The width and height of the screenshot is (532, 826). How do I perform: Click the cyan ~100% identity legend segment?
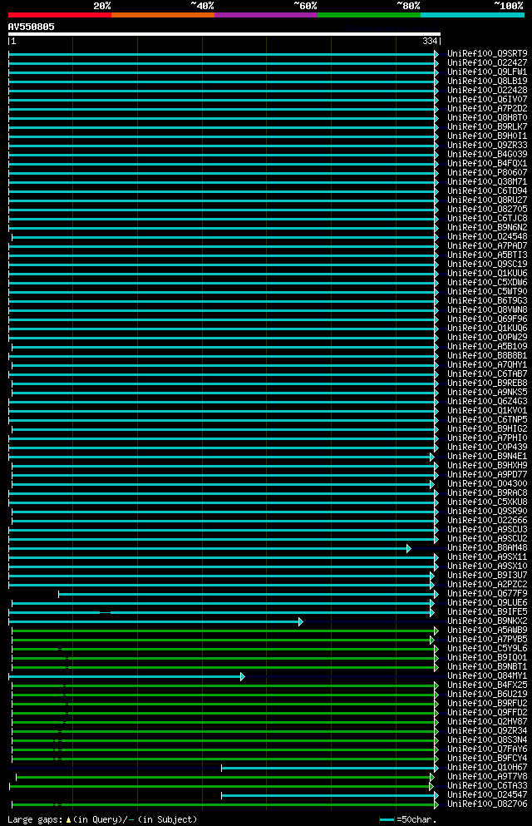pos(472,15)
